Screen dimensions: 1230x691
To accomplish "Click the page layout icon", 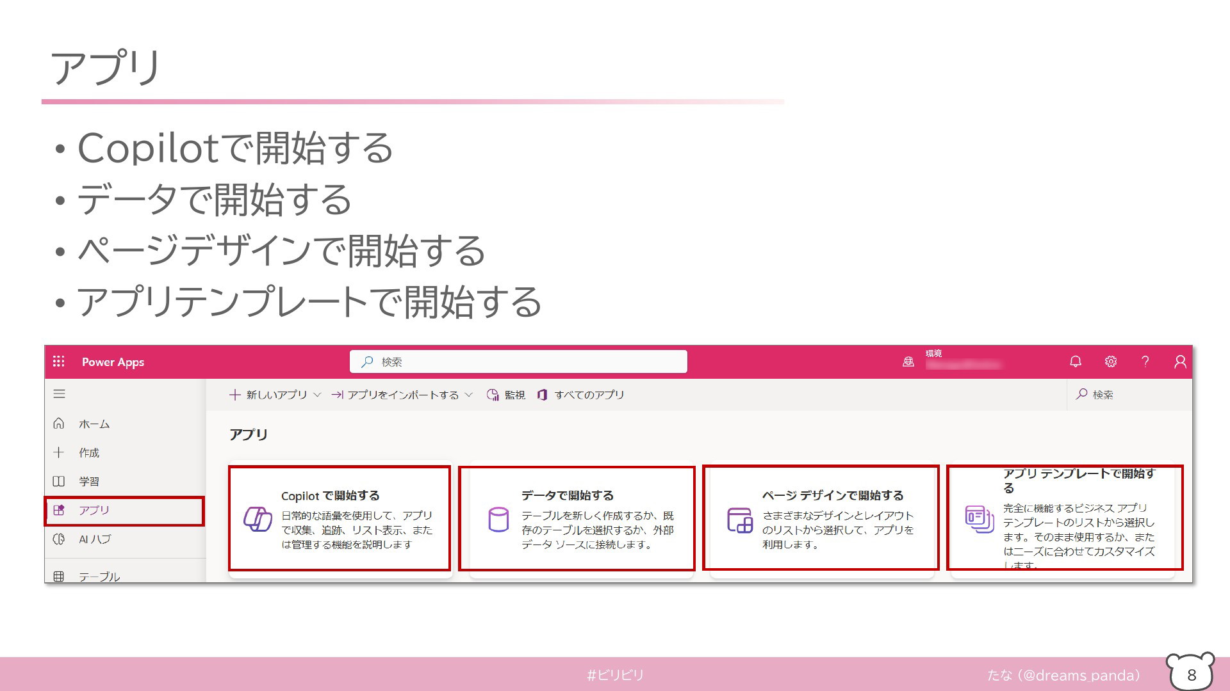I will click(740, 520).
